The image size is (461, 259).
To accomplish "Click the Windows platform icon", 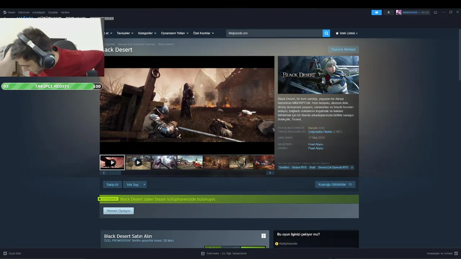I will pos(264,236).
